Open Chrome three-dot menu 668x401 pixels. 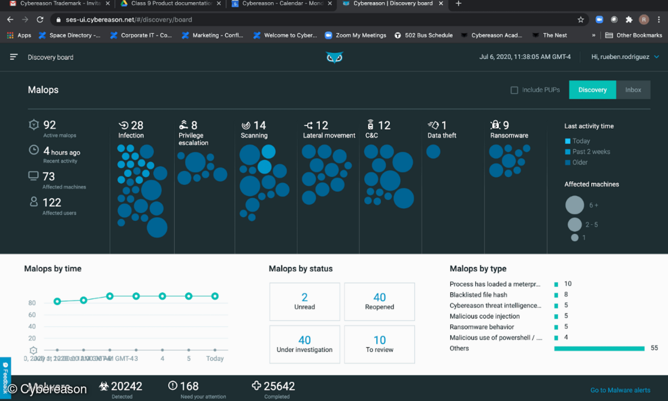[659, 19]
